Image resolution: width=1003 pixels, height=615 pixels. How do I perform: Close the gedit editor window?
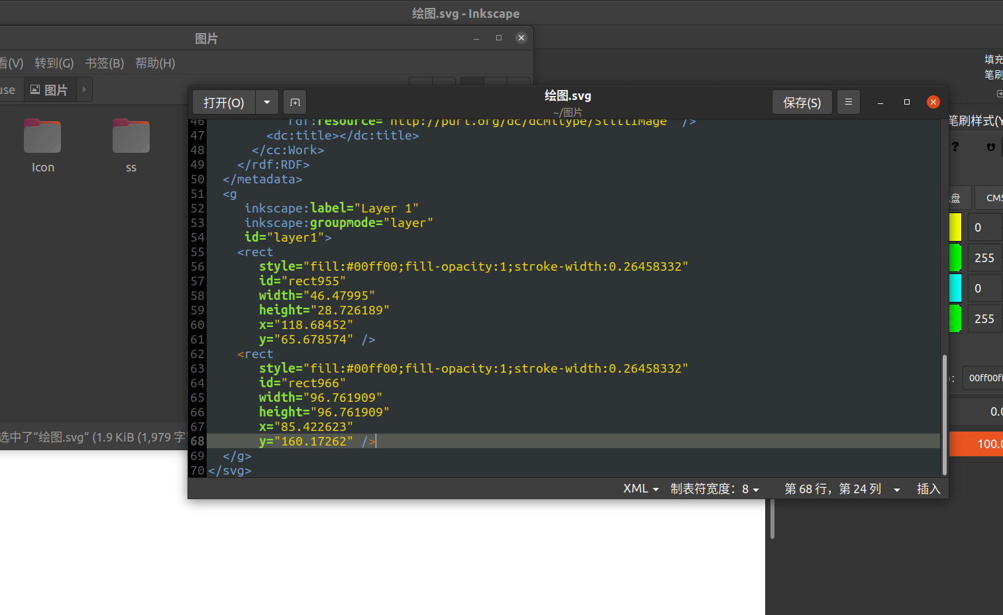click(x=933, y=102)
